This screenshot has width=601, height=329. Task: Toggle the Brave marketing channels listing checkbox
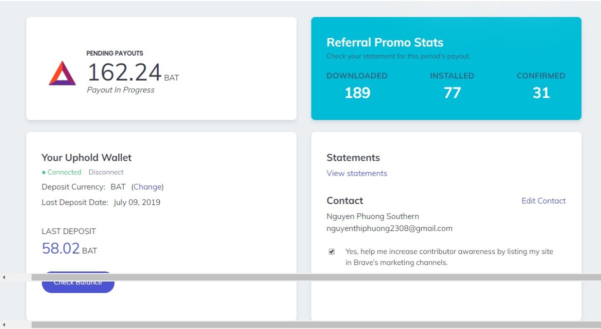pos(332,251)
